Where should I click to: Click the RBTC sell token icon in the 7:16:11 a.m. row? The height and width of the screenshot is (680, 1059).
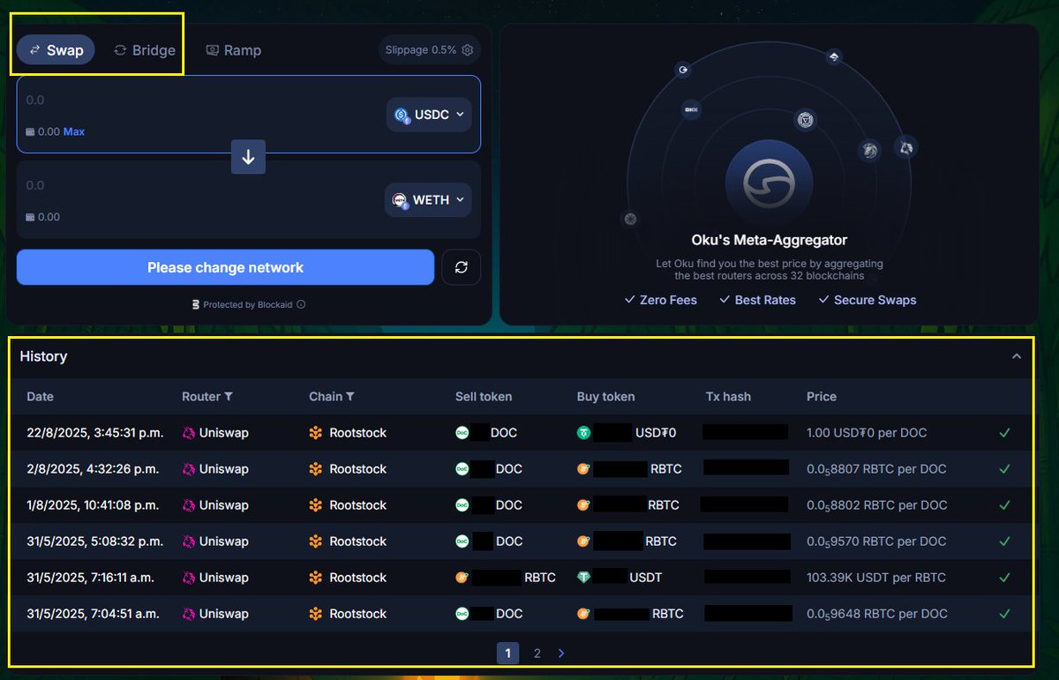462,578
